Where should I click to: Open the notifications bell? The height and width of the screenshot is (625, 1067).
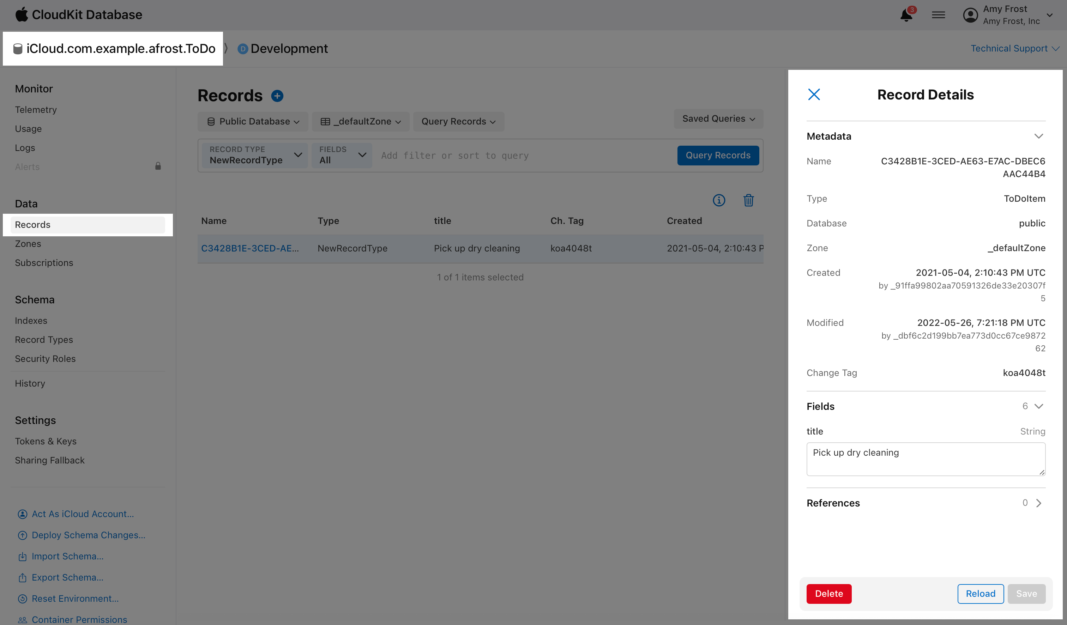906,15
